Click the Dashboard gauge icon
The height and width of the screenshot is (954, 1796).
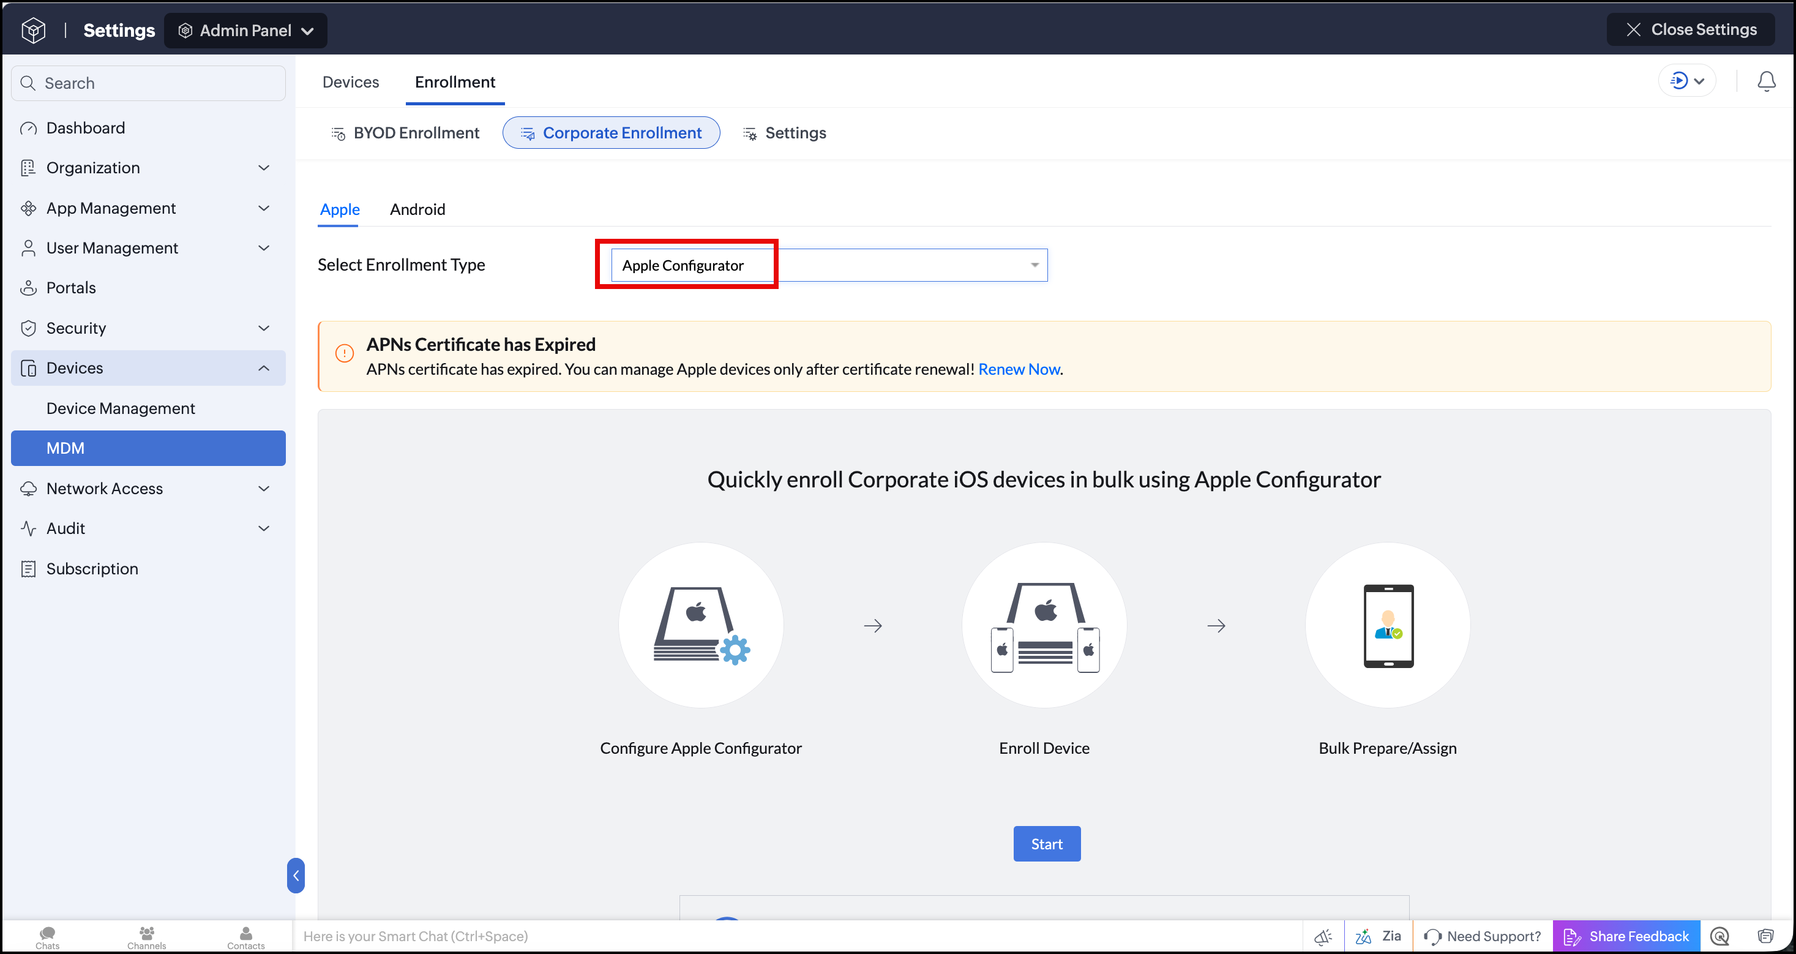pos(29,129)
